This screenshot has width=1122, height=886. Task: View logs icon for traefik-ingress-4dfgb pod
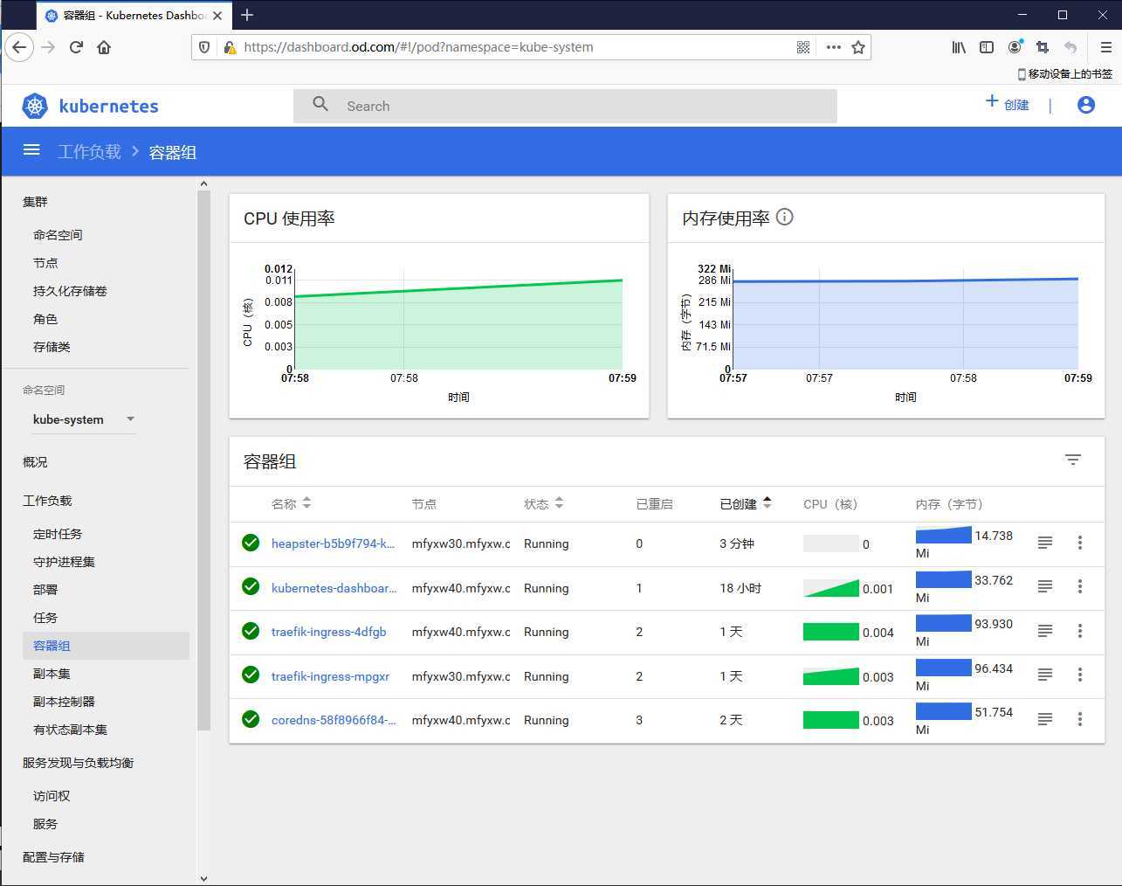[1044, 631]
